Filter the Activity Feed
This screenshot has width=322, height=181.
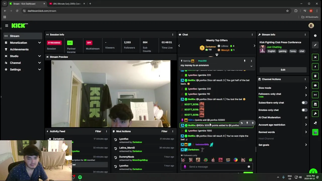coord(98,131)
